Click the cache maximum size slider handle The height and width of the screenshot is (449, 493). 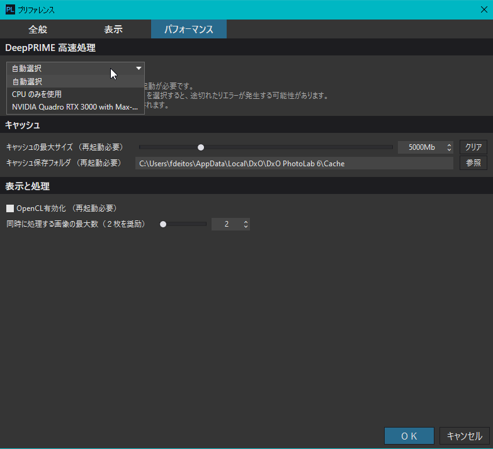pos(201,147)
